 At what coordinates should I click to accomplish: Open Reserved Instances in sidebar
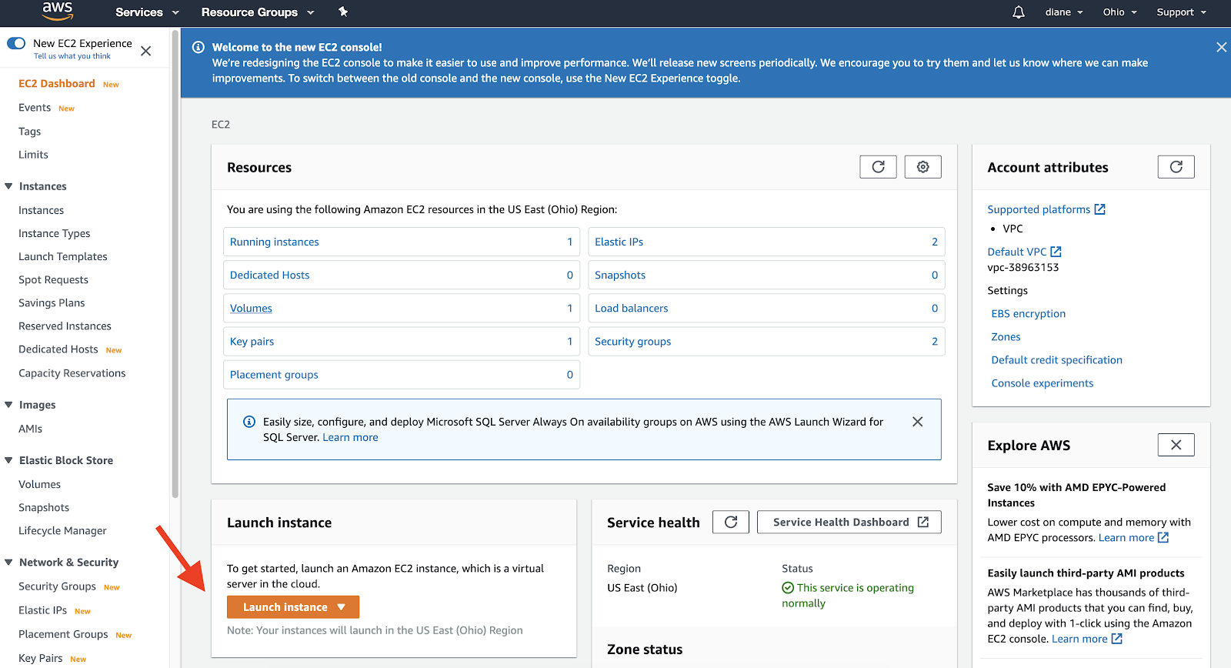tap(65, 326)
